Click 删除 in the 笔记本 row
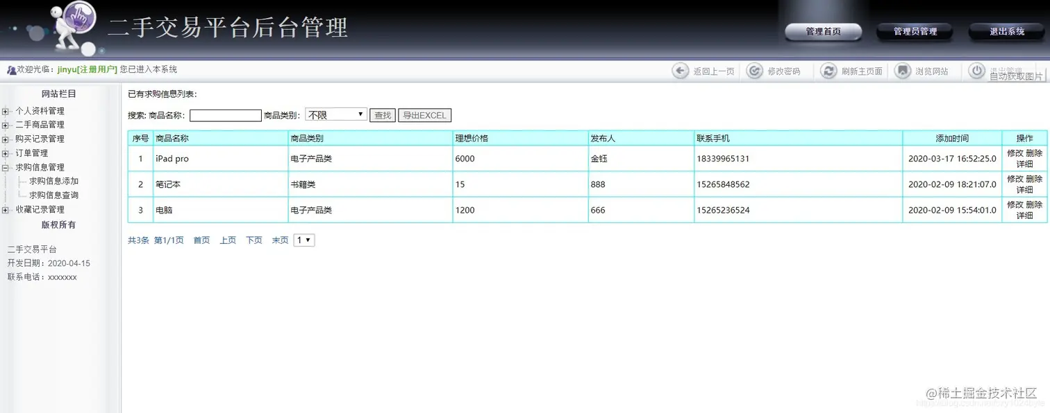 (1034, 179)
